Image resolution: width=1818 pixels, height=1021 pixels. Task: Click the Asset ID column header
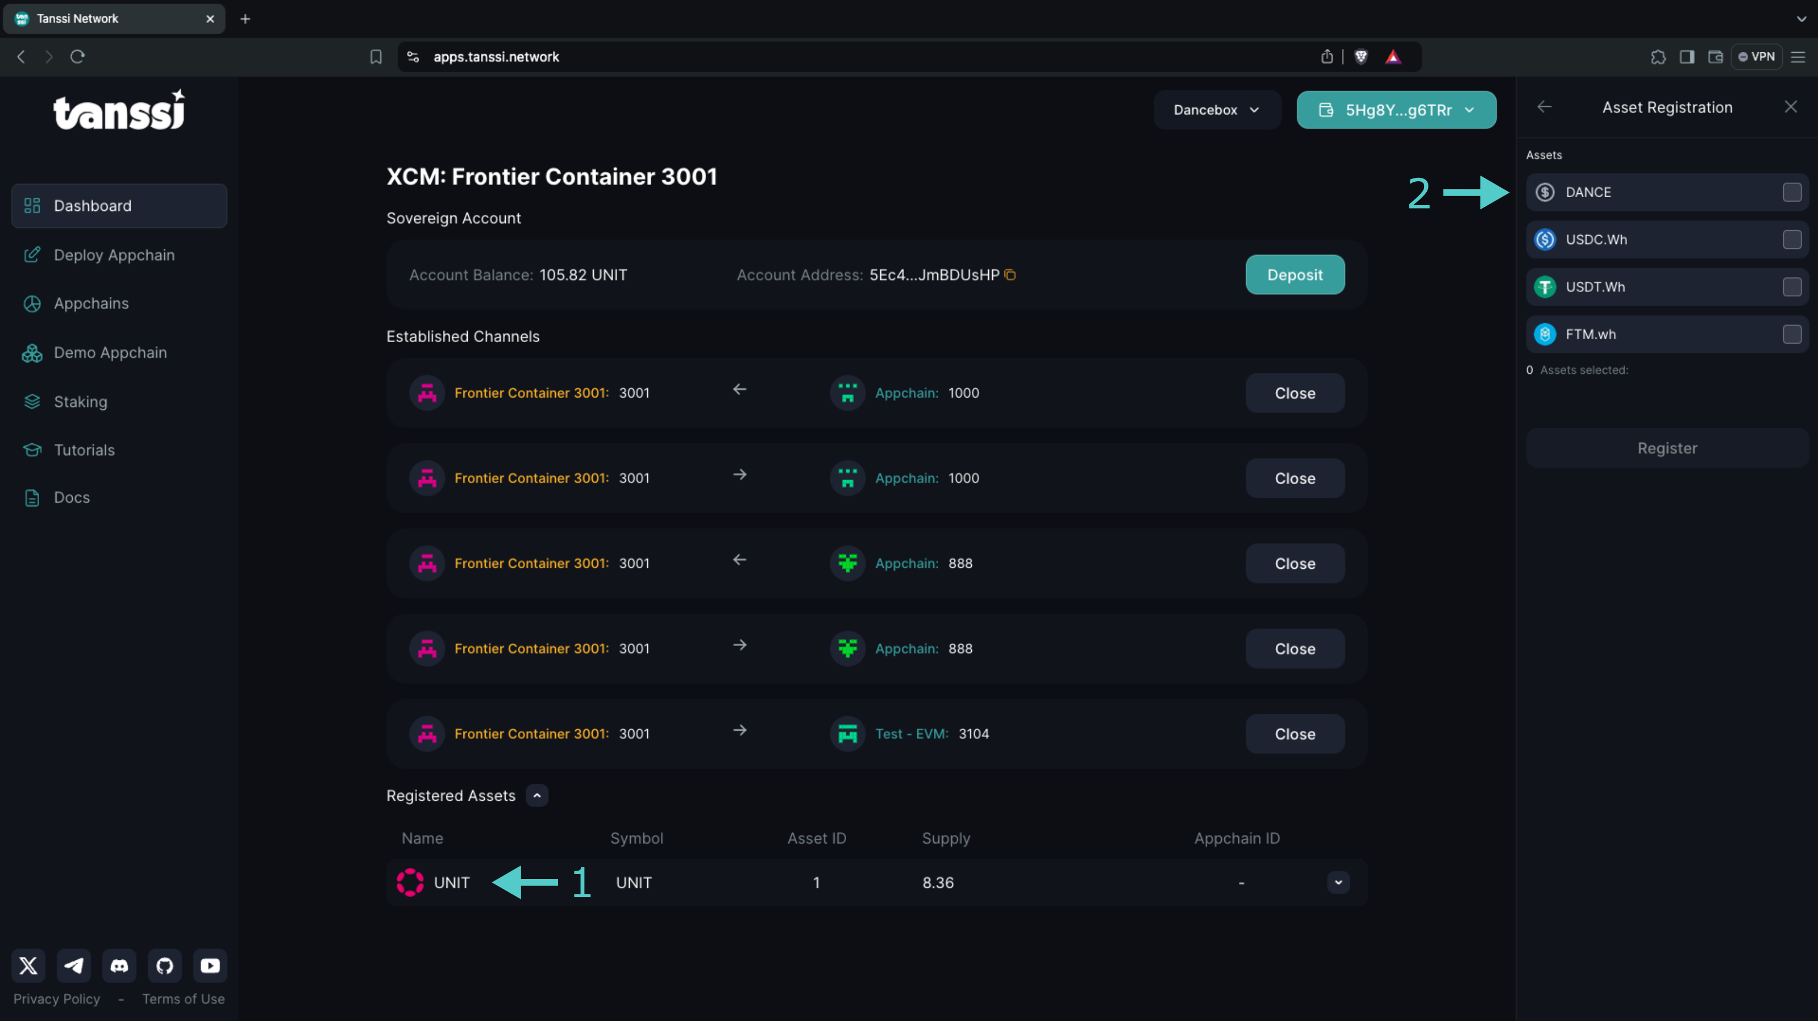(816, 838)
